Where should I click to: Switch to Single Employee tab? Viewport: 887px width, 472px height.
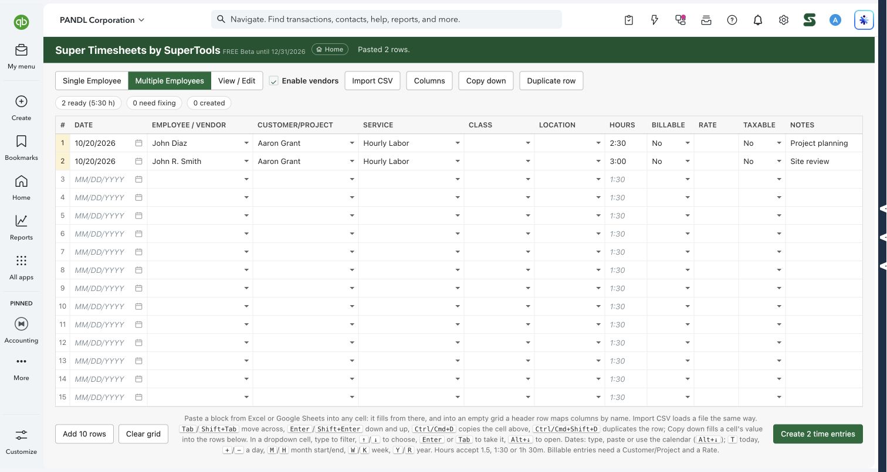[92, 81]
